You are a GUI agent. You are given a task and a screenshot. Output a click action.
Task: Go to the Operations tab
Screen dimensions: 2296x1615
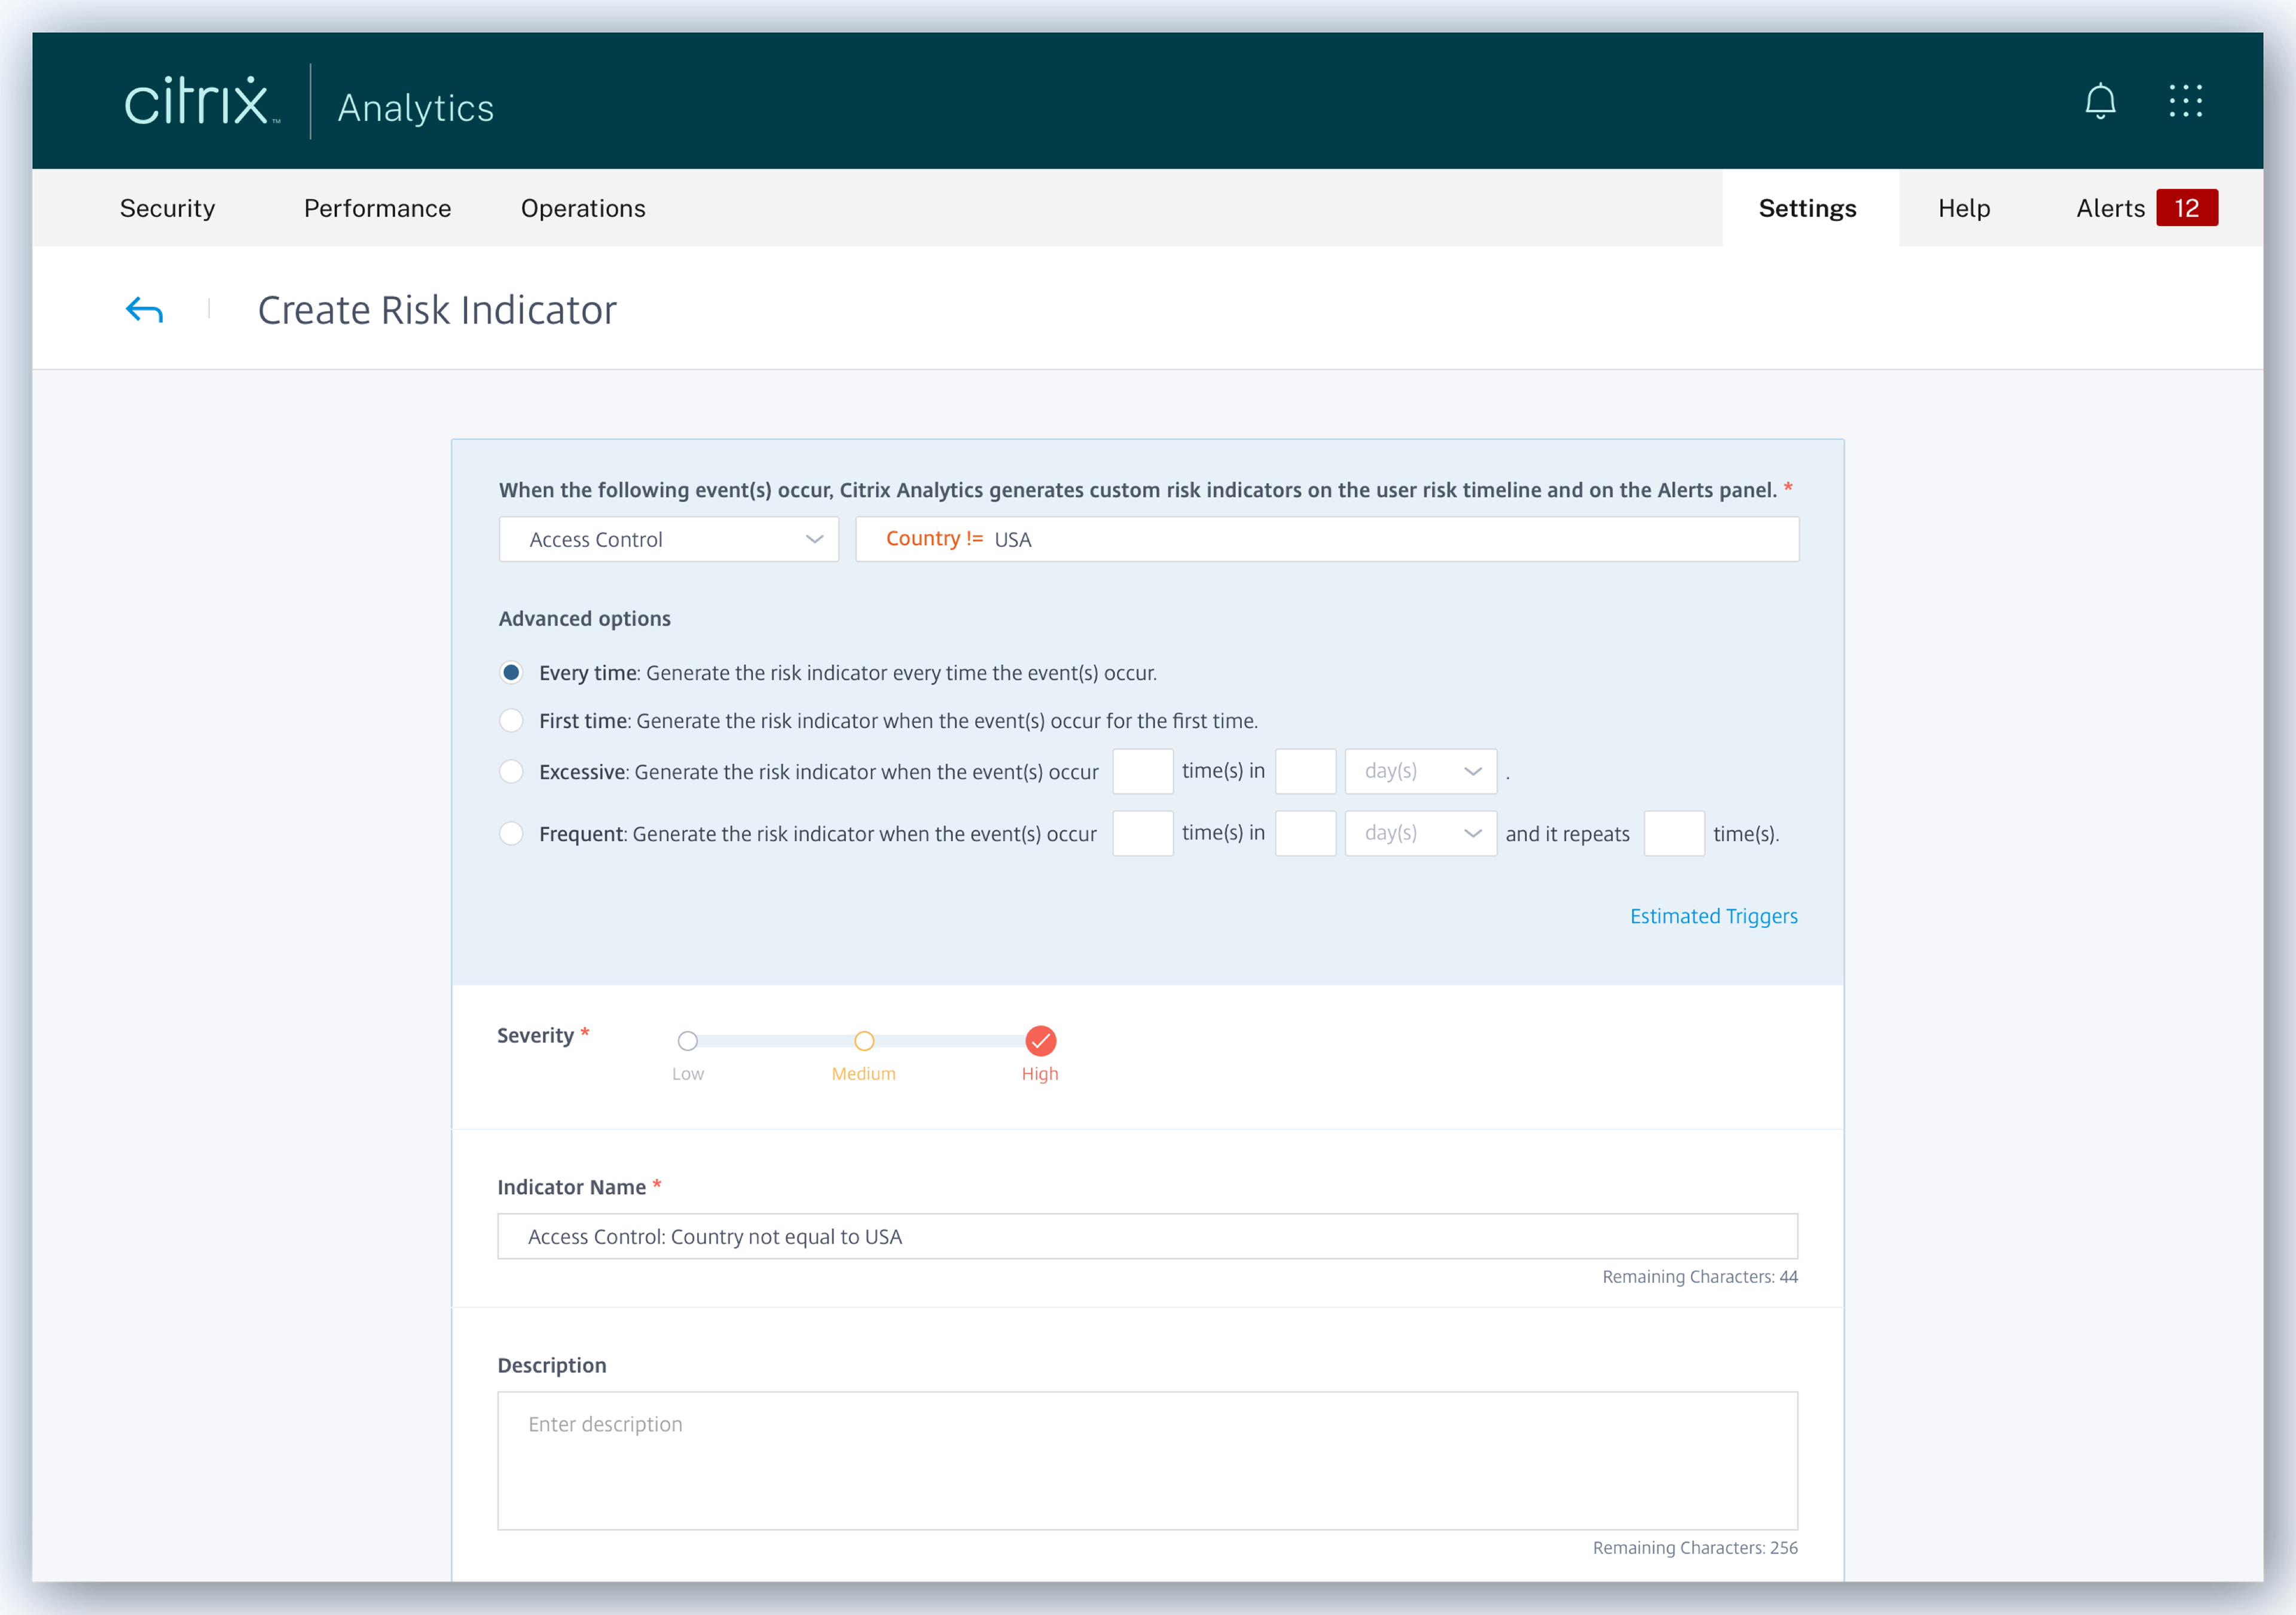point(583,208)
